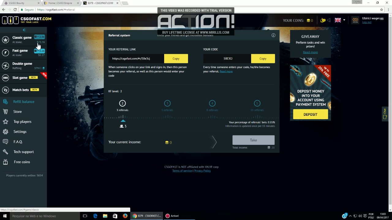Viewport: 392px width, 220px height.
Task: Click the Take income button
Action: pos(254,140)
